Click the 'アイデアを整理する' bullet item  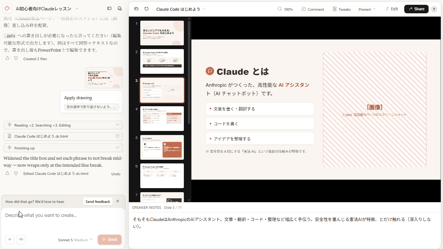pos(260,139)
